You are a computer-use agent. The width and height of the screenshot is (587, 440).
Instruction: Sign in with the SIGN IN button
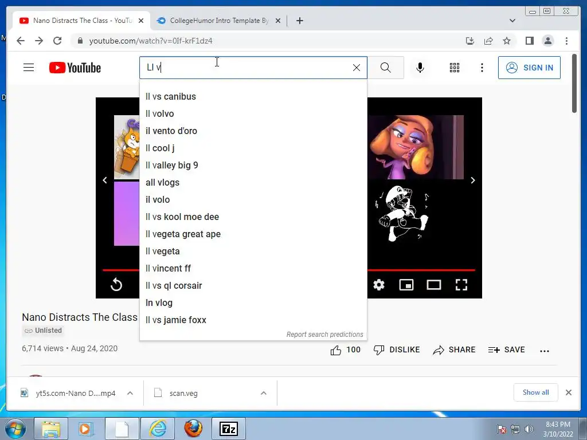[529, 68]
